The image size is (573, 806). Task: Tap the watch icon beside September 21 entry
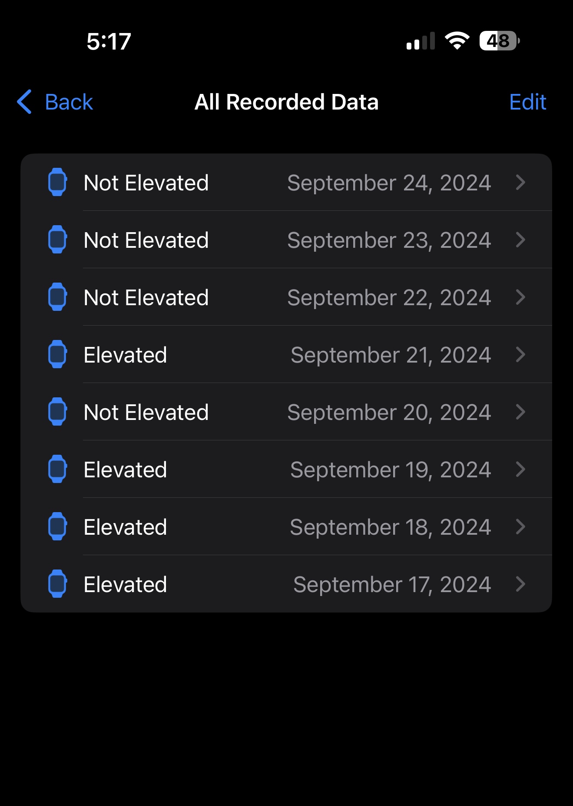(x=57, y=354)
